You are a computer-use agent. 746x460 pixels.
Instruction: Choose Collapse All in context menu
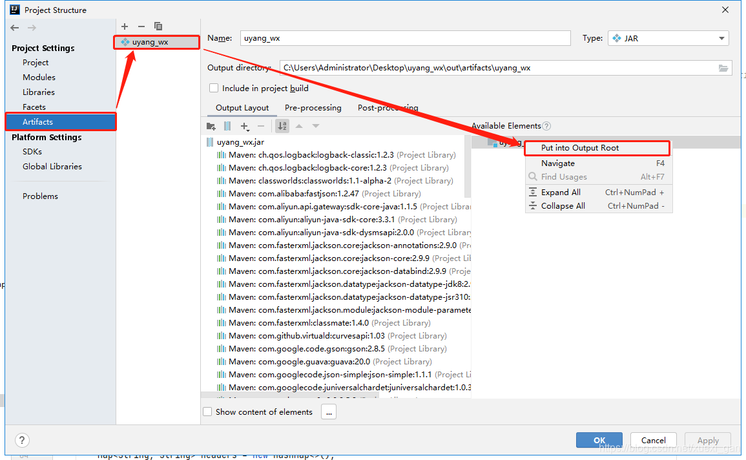point(599,206)
